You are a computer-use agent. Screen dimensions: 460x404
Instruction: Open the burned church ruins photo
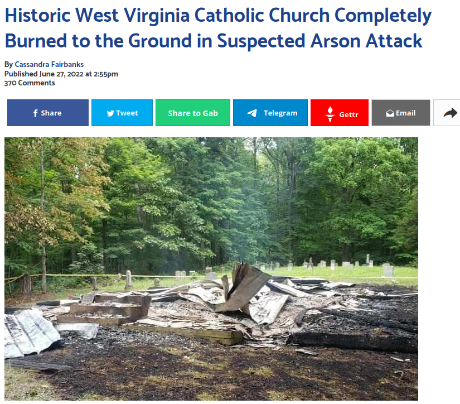(211, 268)
